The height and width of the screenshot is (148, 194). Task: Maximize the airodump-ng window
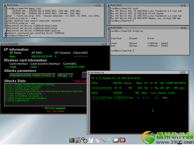click(184, 72)
